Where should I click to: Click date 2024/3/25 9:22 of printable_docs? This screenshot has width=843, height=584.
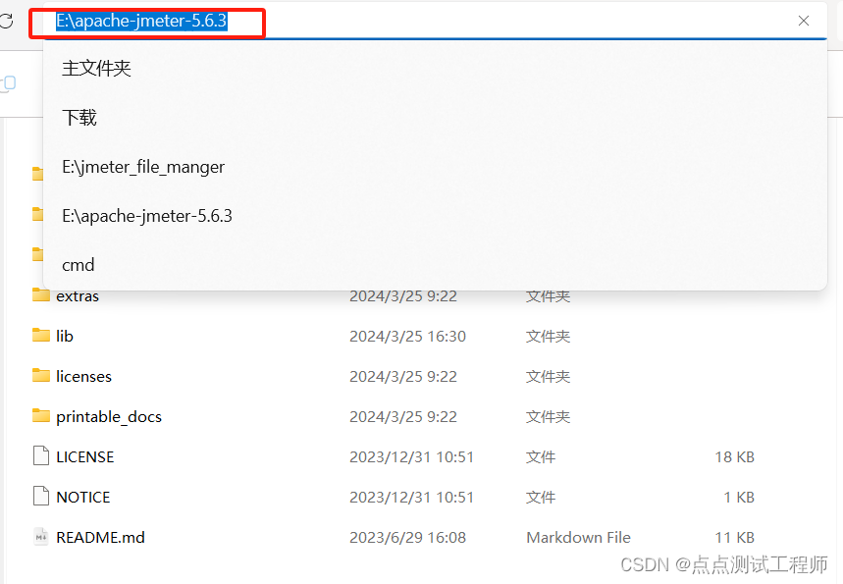[x=403, y=417]
